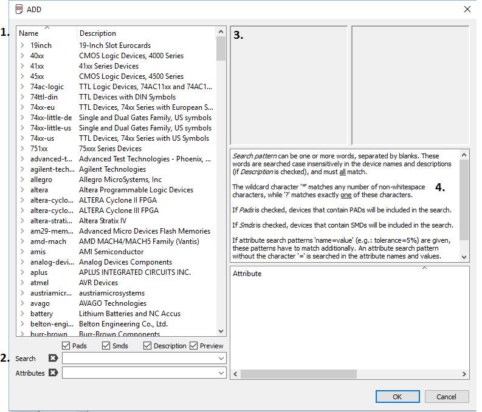
Task: Expand the 40xx library
Action: [22, 56]
